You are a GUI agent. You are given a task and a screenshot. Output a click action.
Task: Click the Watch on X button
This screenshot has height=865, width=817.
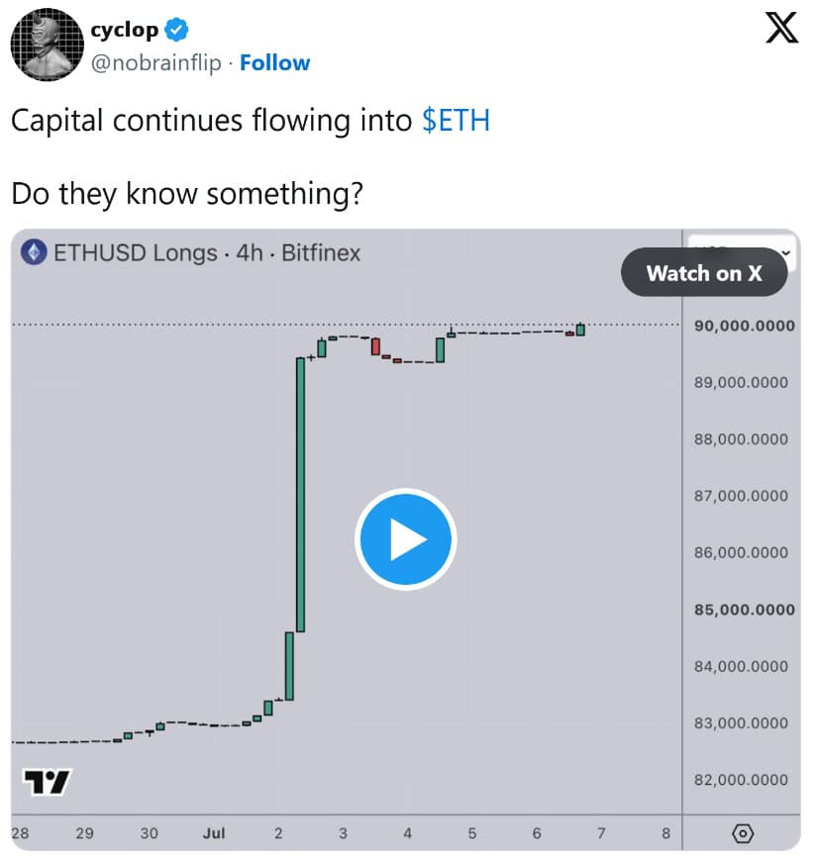pyautogui.click(x=704, y=272)
